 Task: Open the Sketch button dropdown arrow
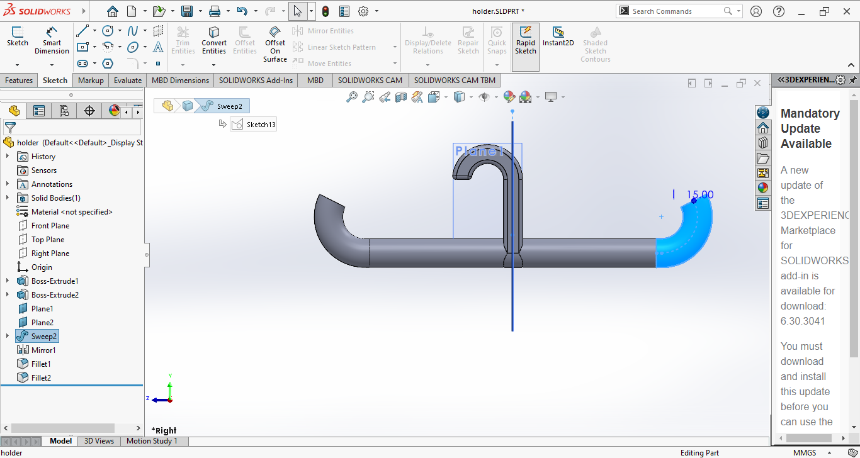pyautogui.click(x=17, y=64)
